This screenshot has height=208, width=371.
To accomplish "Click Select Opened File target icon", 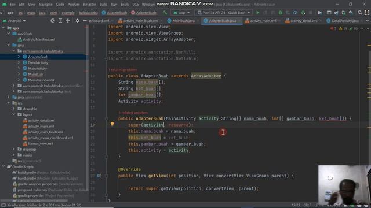I will (53, 21).
